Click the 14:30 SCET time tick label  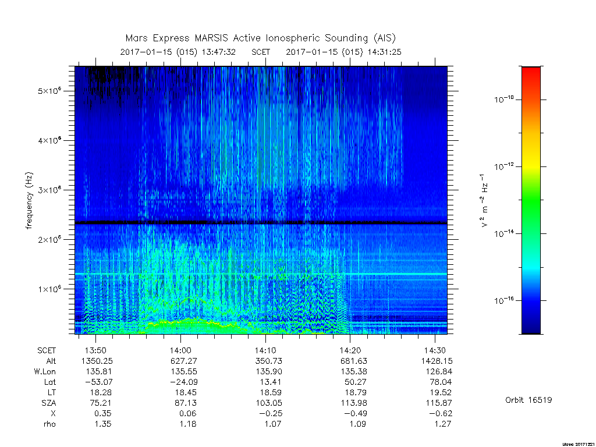(435, 350)
